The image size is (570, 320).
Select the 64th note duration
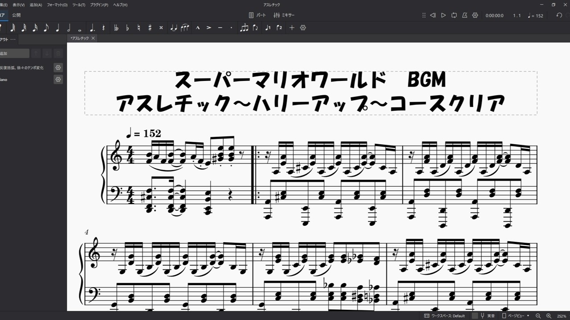(x=12, y=28)
